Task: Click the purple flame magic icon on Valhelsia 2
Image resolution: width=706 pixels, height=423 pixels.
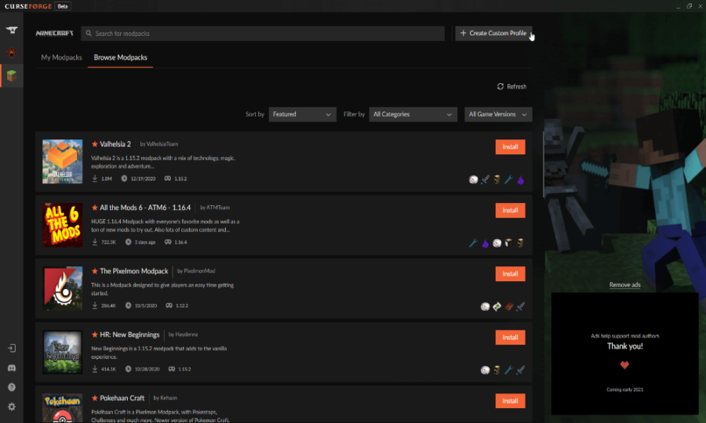Action: pos(521,180)
